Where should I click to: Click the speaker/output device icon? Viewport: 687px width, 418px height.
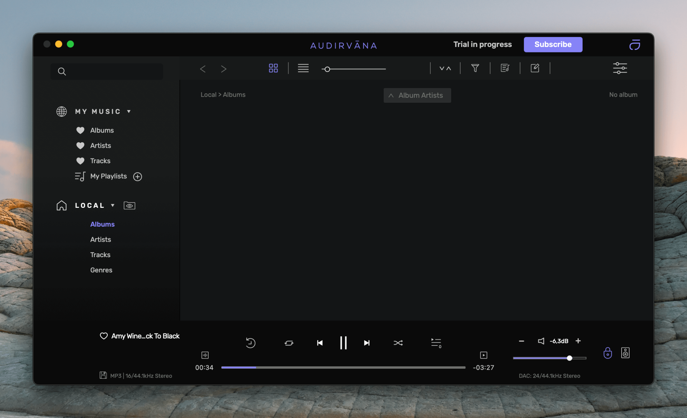pyautogui.click(x=625, y=353)
